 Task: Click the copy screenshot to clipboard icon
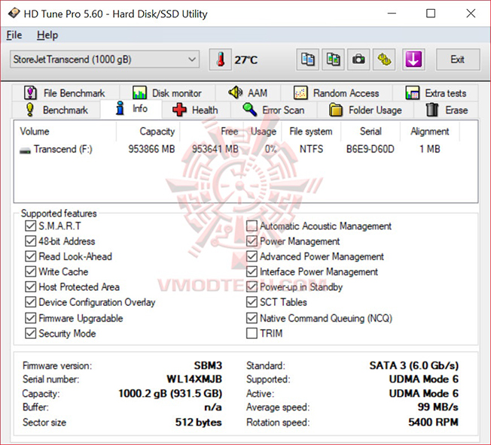tap(333, 59)
